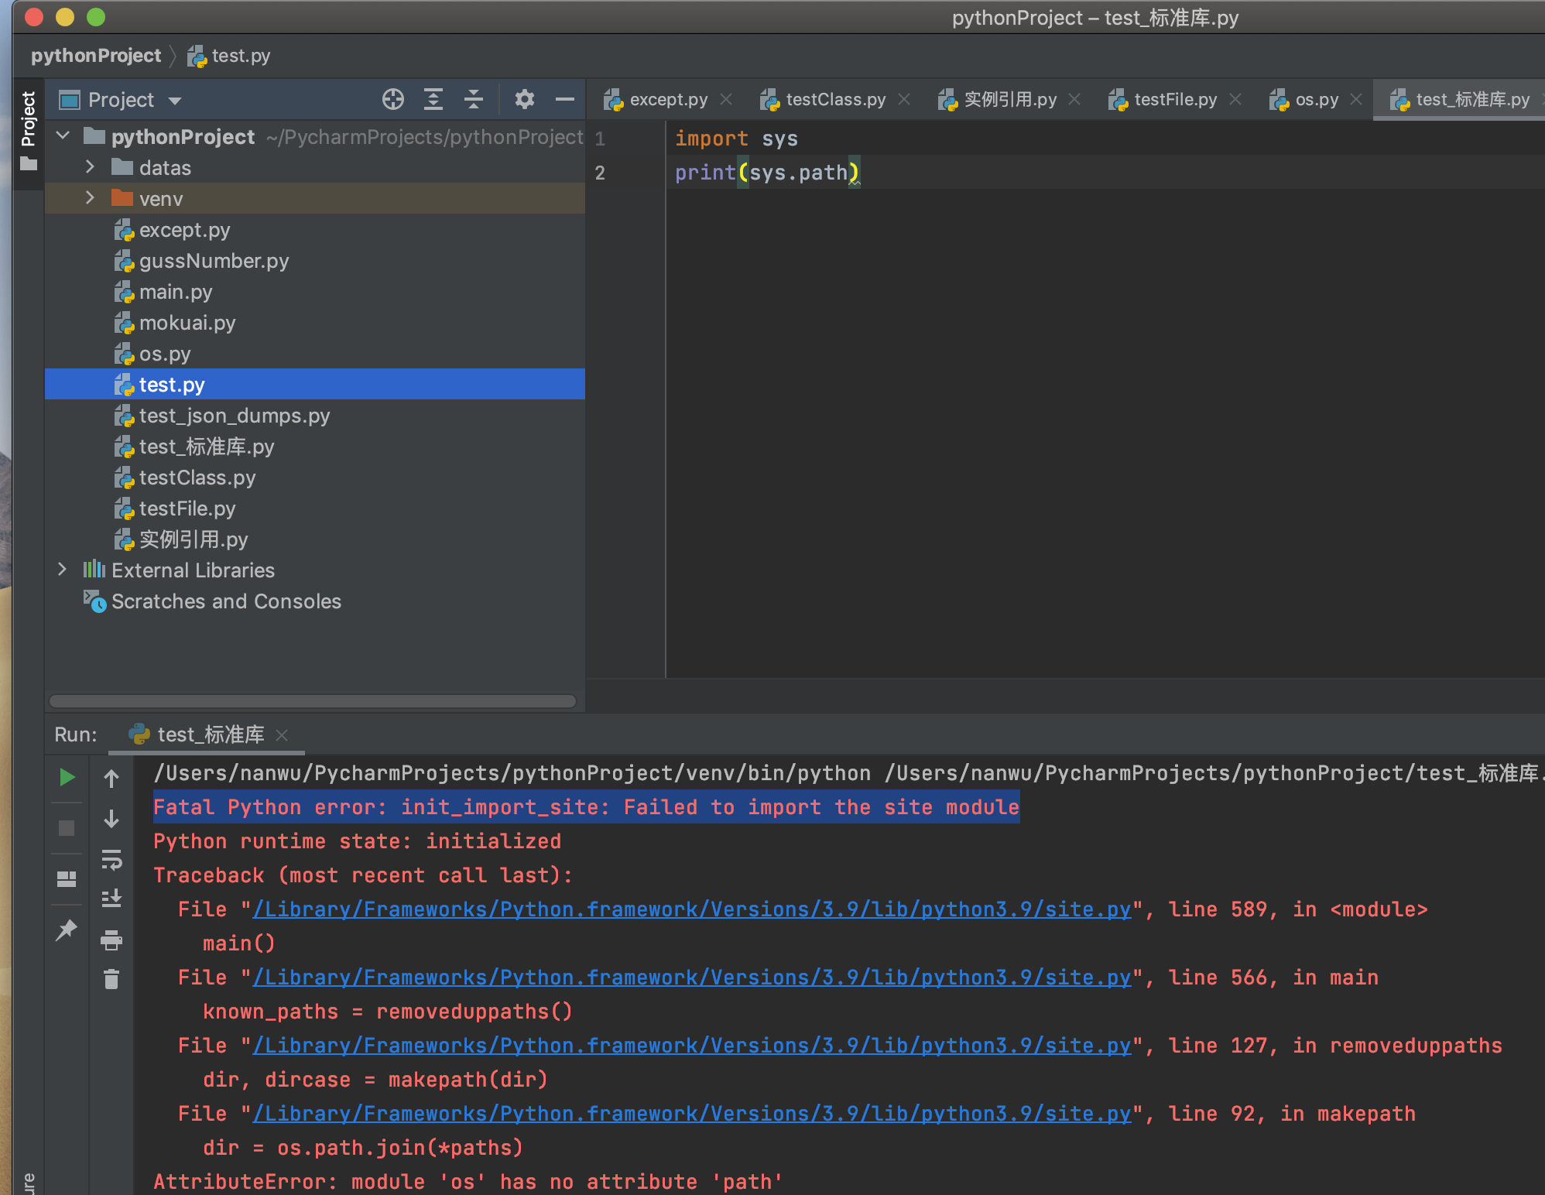Screen dimensions: 1545x1195
Task: Expand the datas folder
Action: 90,167
